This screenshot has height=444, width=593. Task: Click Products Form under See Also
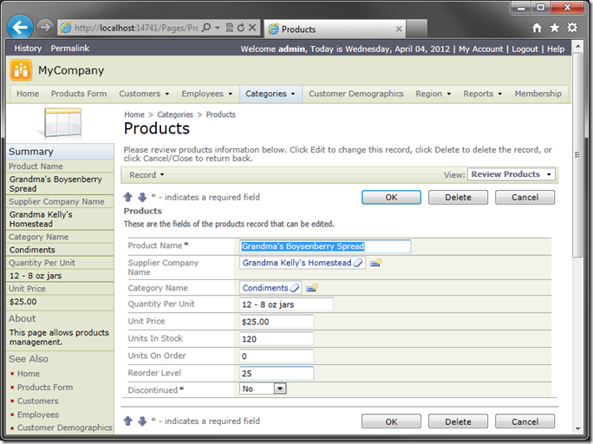click(45, 388)
